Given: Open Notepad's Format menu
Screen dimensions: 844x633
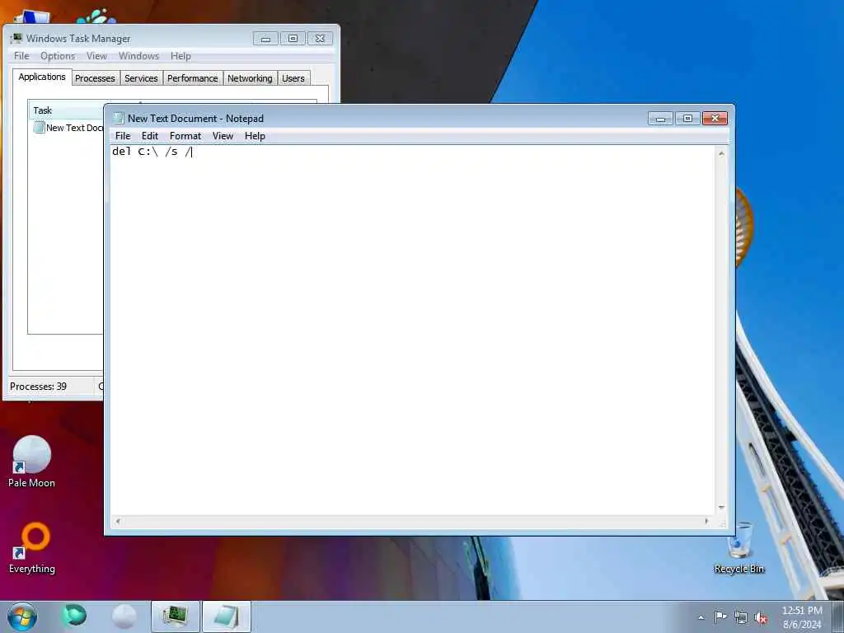Looking at the screenshot, I should point(185,136).
